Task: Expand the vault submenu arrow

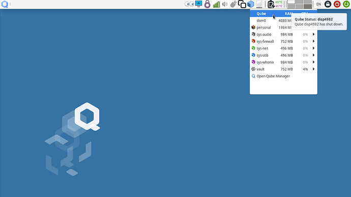Action: tap(314, 69)
